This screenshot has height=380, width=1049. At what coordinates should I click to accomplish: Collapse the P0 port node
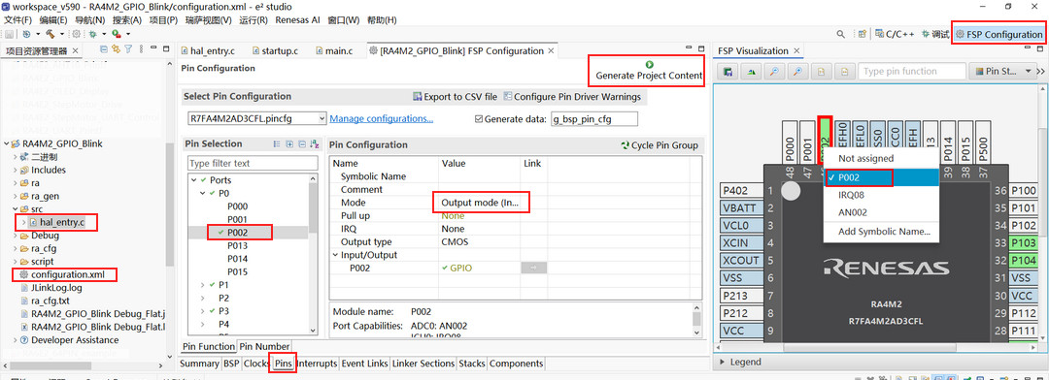point(203,194)
